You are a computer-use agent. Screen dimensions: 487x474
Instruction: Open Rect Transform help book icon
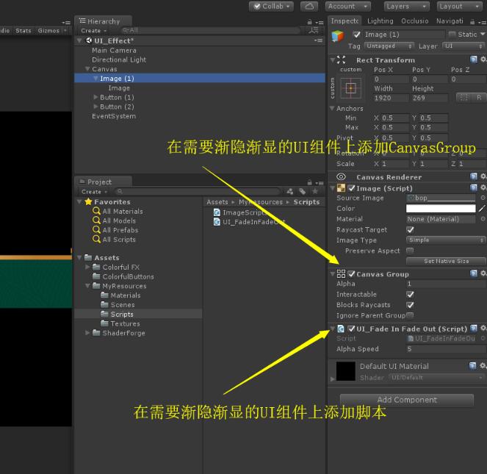click(x=474, y=60)
